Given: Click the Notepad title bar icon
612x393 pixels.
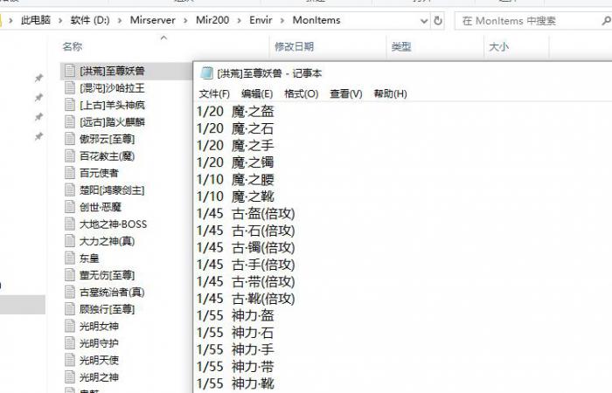Looking at the screenshot, I should 206,72.
